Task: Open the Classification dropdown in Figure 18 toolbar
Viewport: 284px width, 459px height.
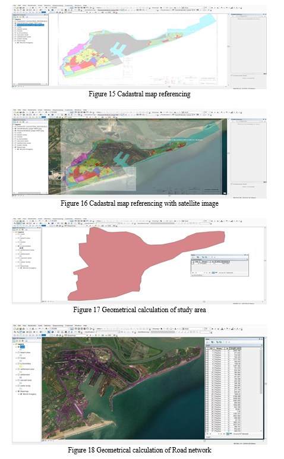Action: [x=90, y=332]
